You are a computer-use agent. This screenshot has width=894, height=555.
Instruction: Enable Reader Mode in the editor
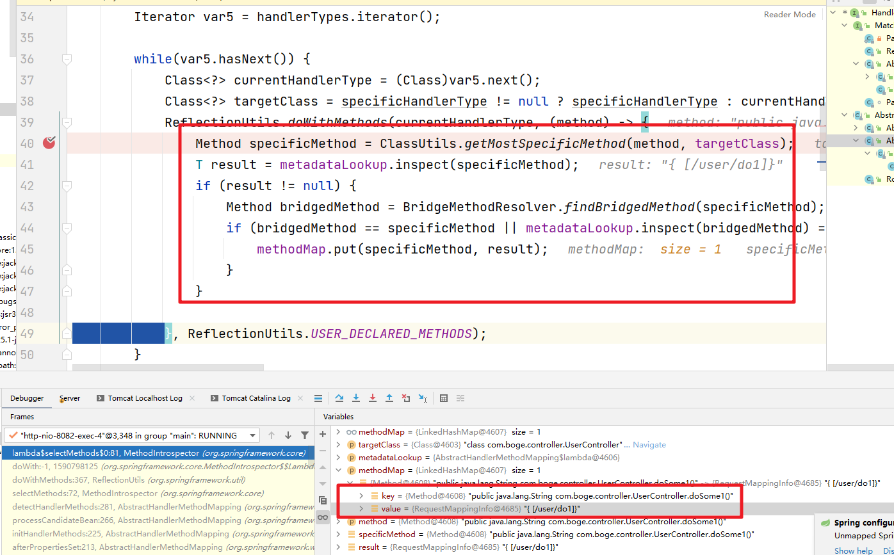coord(789,14)
